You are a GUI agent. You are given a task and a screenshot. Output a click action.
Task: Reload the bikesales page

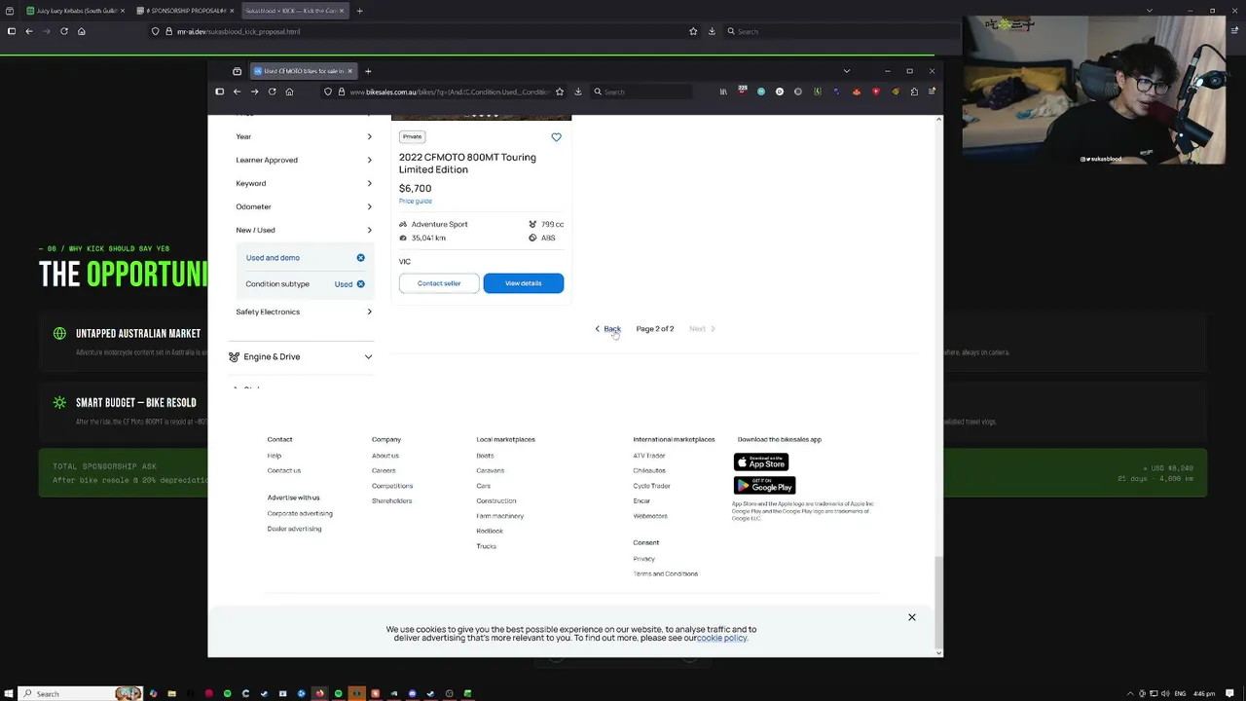tap(272, 92)
